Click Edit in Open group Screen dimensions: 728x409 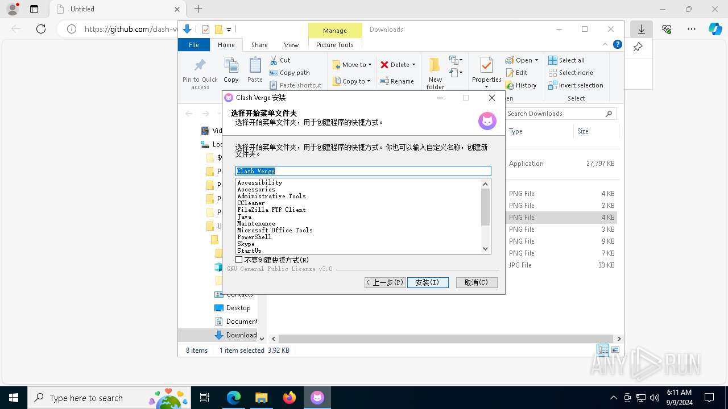[516, 73]
